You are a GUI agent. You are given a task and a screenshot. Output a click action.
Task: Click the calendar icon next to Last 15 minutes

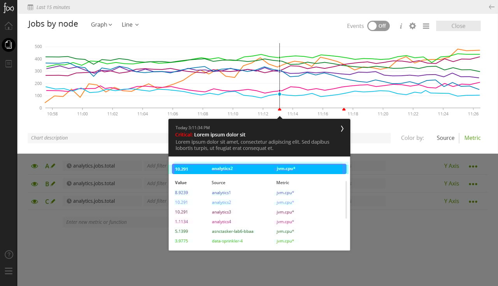click(29, 7)
